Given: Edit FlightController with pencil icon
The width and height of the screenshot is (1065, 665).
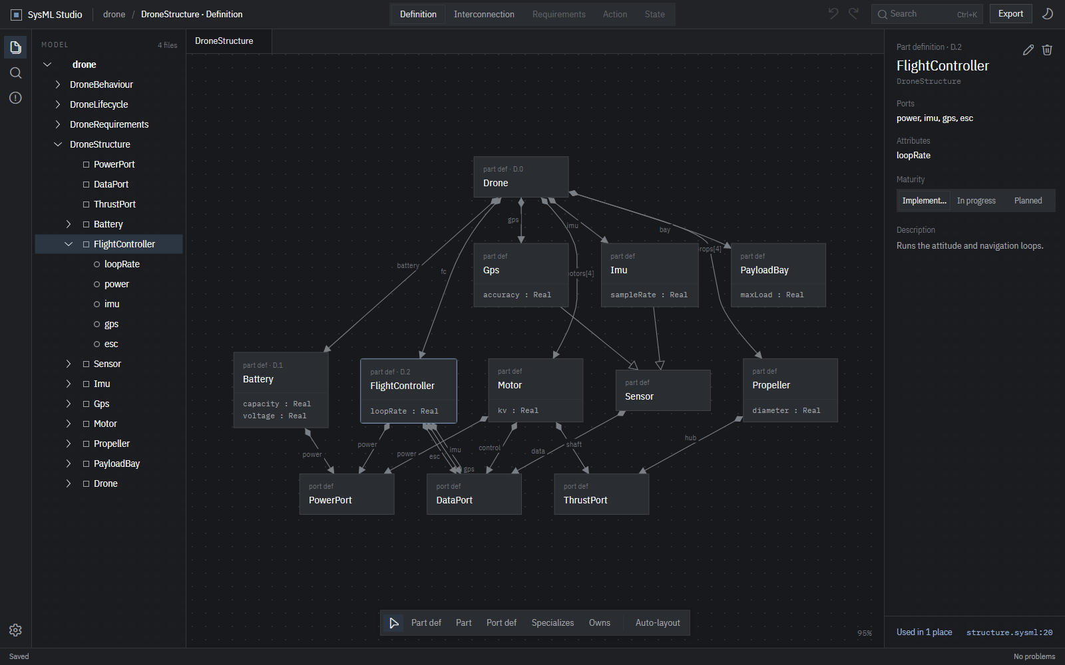Looking at the screenshot, I should tap(1028, 50).
